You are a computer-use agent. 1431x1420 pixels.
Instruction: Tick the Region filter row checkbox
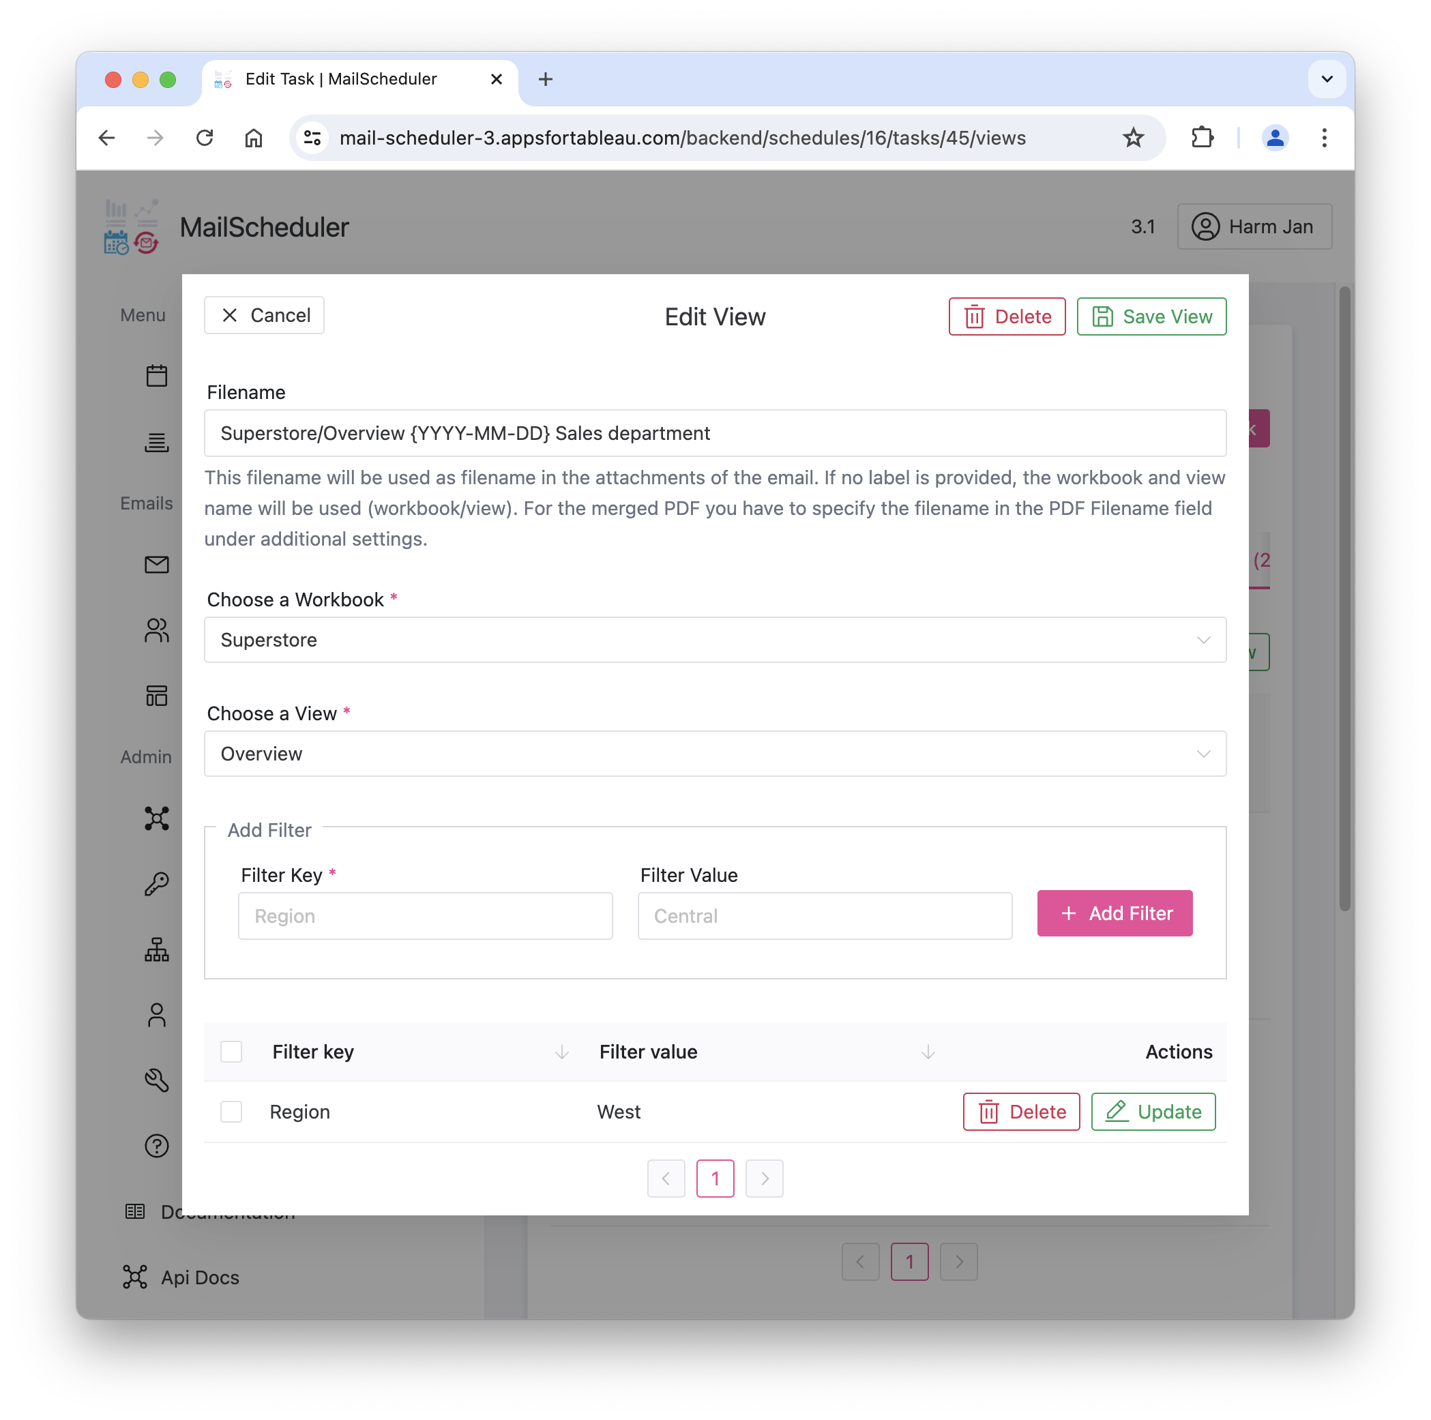tap(231, 1112)
